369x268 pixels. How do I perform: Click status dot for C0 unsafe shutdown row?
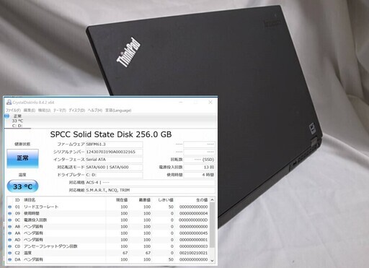pyautogui.click(x=10, y=246)
